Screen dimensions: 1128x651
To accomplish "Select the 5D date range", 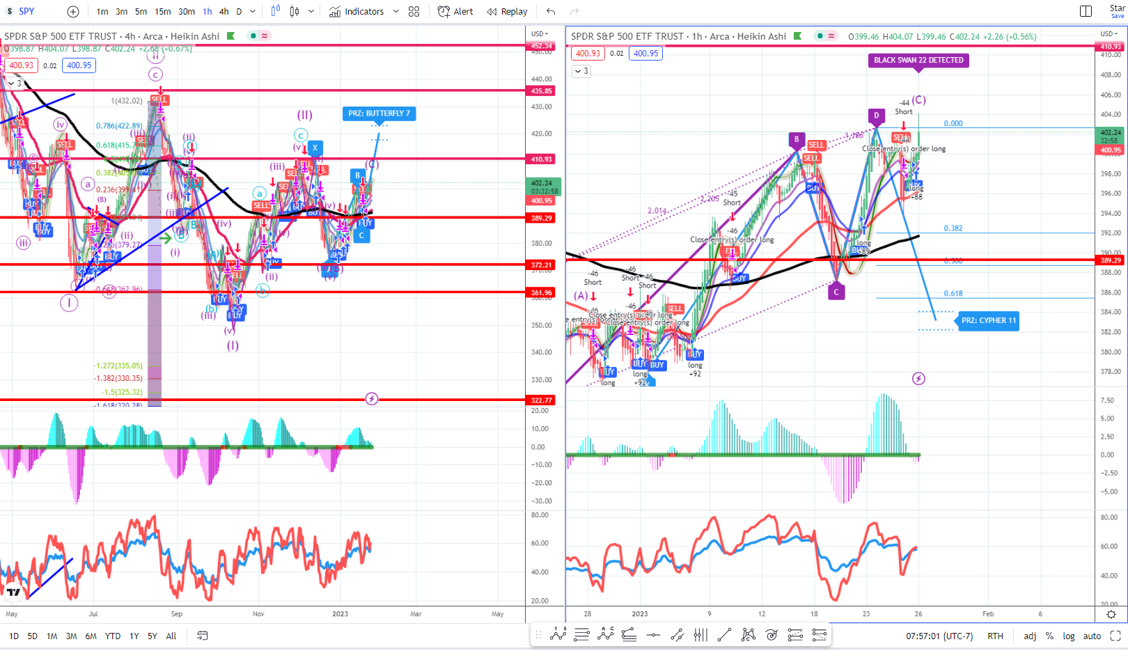I will pos(33,636).
